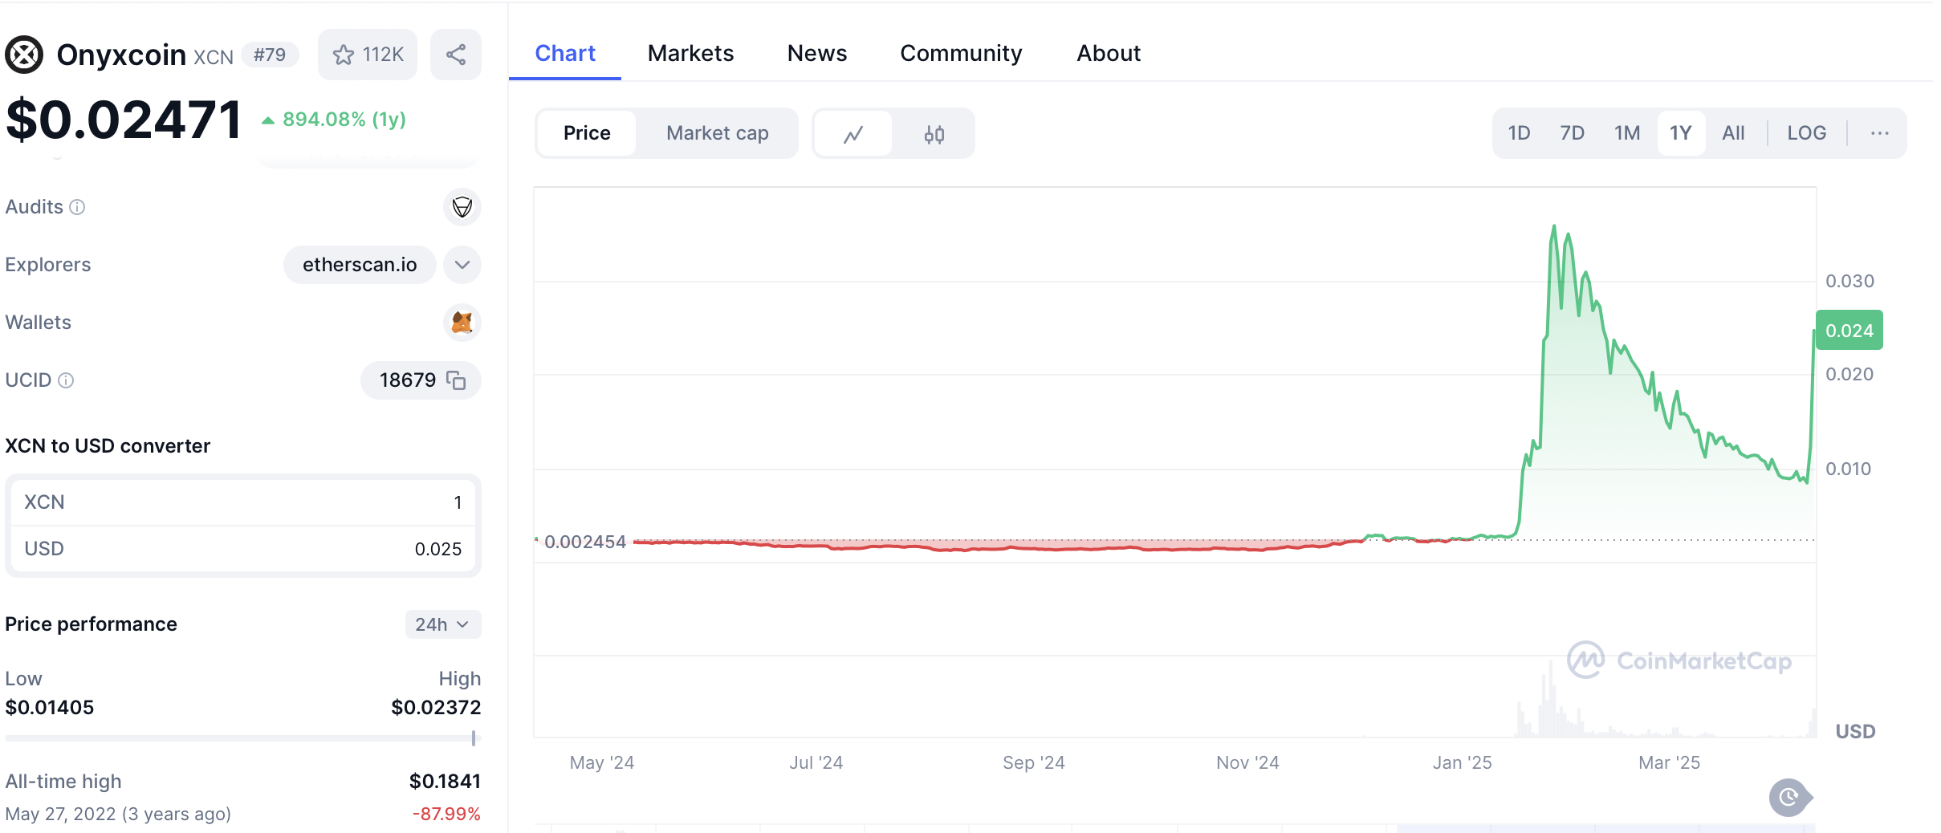Click the Nov '24 axis label
Screen dimensions: 1941x833
point(1247,762)
